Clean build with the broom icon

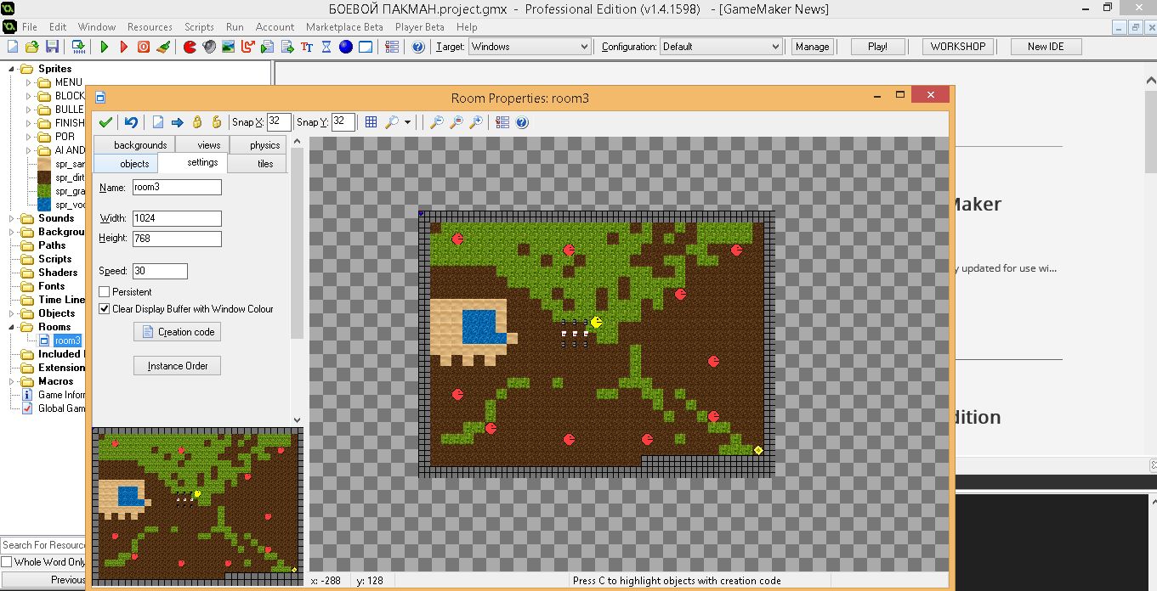click(x=164, y=47)
